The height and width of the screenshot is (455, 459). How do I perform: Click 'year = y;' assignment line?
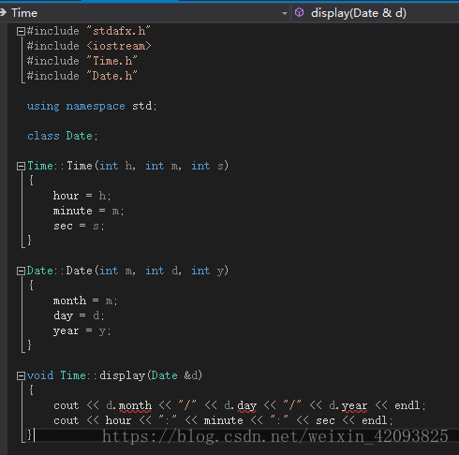coord(81,330)
